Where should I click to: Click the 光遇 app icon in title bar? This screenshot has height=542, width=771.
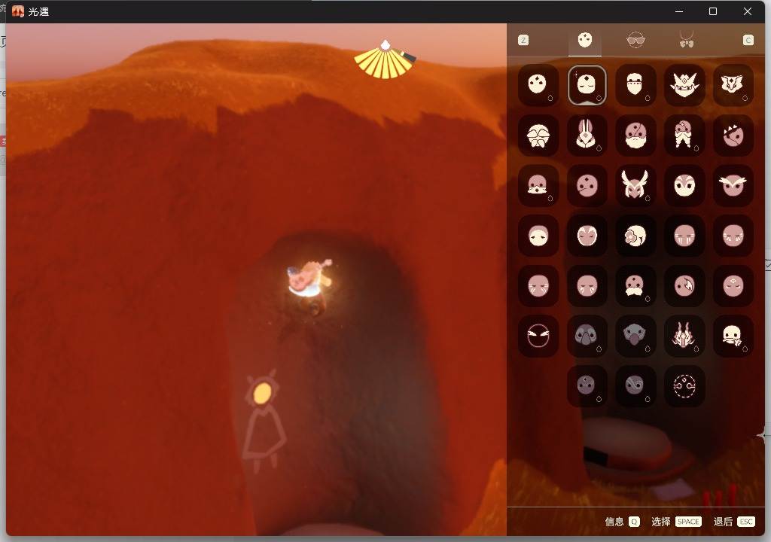[x=18, y=11]
